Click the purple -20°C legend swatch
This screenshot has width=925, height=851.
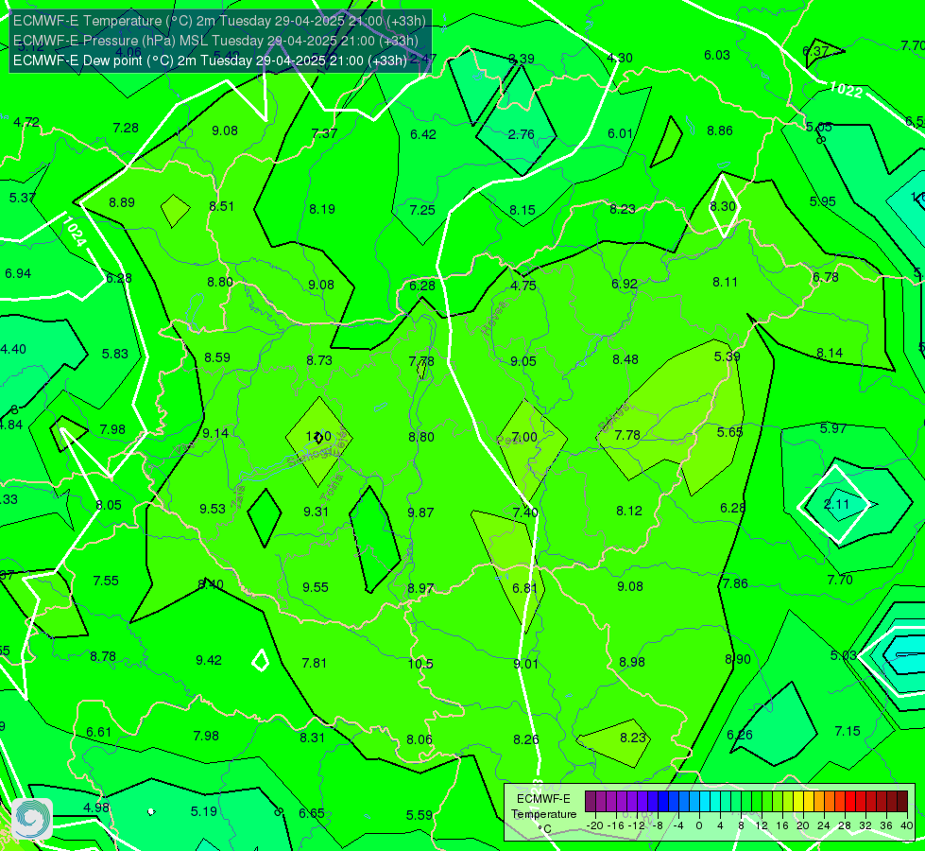(591, 802)
